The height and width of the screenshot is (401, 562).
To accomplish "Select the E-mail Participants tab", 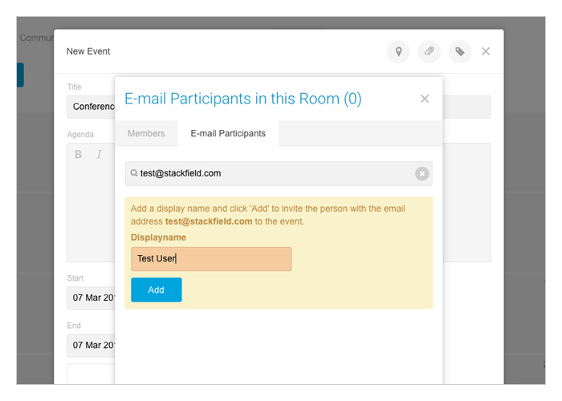I will click(x=228, y=134).
